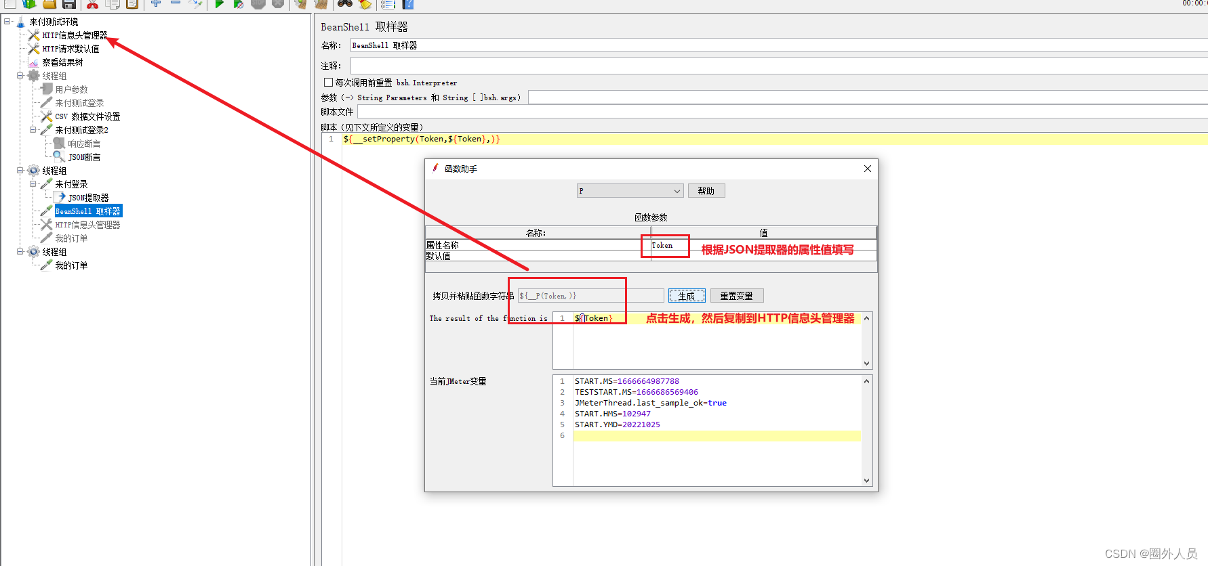Image resolution: width=1208 pixels, height=566 pixels.
Task: Click the Clear results broom icon
Action: [301, 3]
